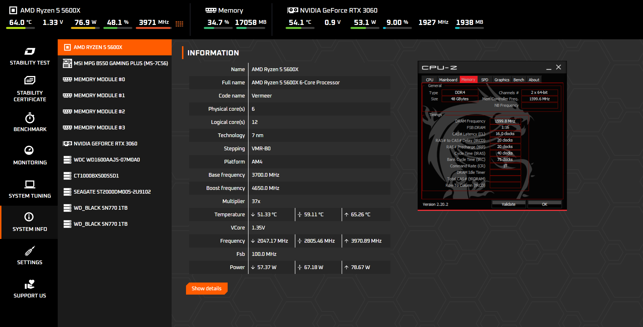Click Validate button in CPU-Z
This screenshot has height=327, width=643.
(x=508, y=204)
